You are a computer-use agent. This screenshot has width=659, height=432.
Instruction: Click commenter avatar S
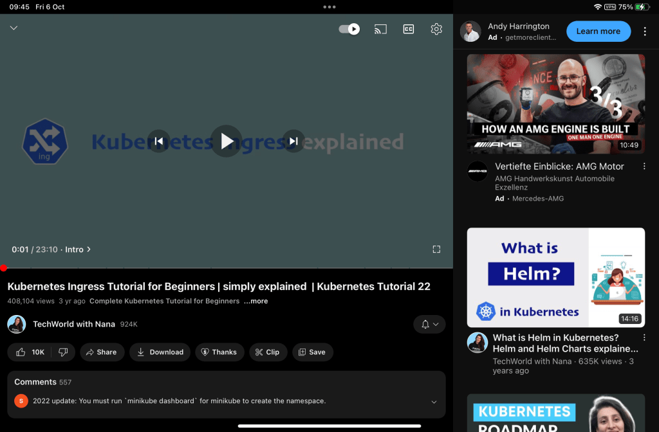click(x=21, y=401)
